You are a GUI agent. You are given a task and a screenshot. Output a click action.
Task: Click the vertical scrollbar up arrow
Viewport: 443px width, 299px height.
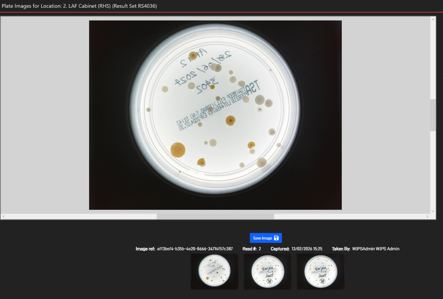pos(433,19)
